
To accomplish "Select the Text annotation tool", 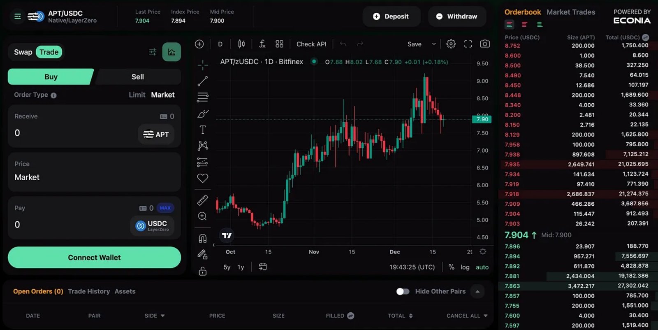I will click(203, 130).
